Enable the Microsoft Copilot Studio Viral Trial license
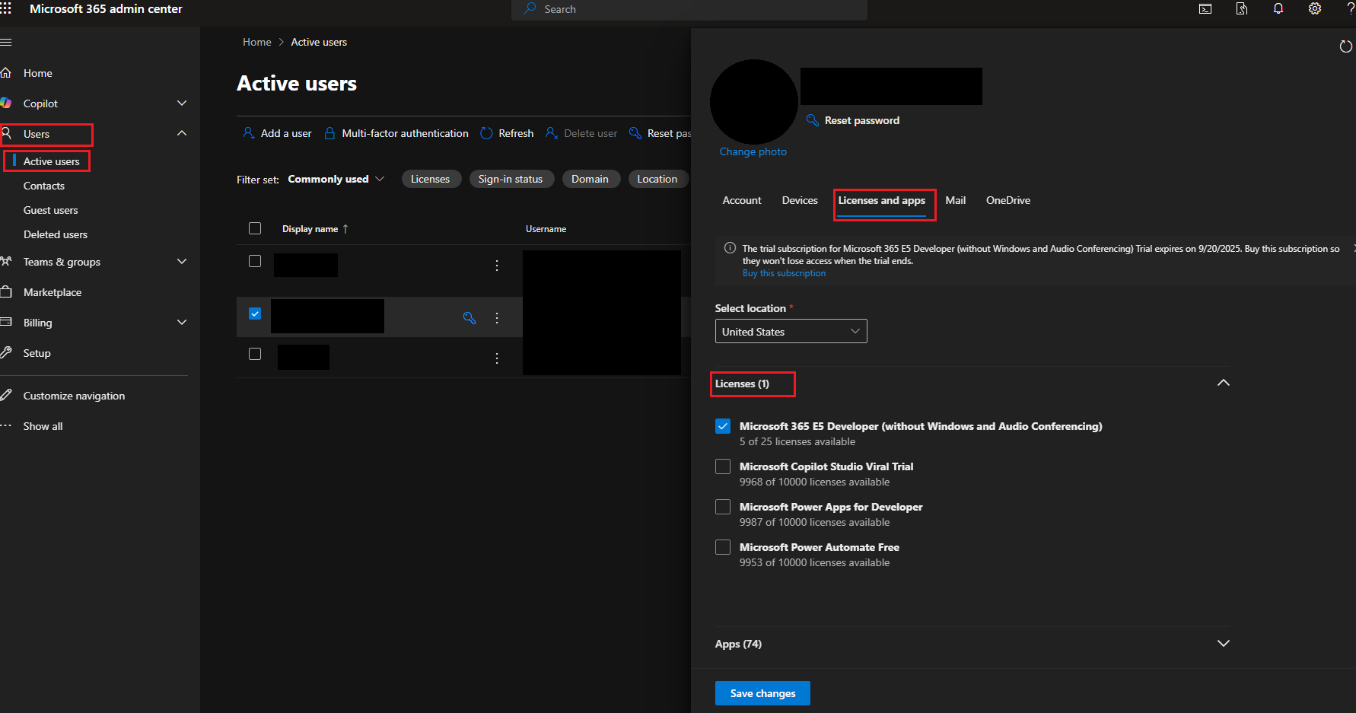 tap(722, 466)
